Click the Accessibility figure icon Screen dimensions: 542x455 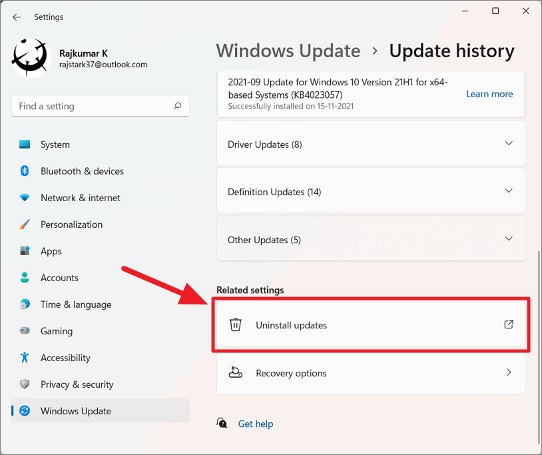25,357
